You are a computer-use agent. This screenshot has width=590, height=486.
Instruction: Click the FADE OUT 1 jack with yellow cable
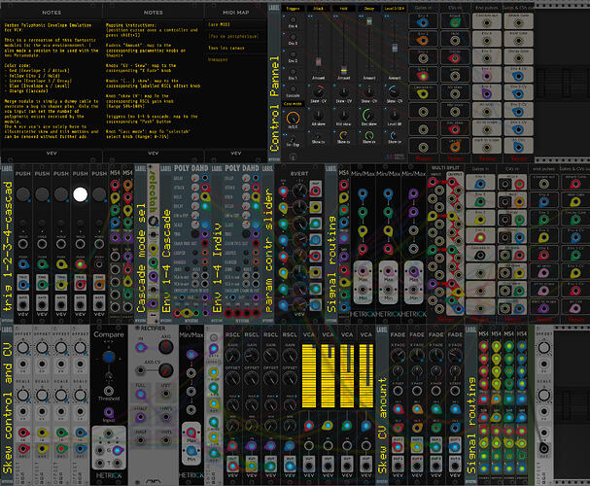(417, 448)
